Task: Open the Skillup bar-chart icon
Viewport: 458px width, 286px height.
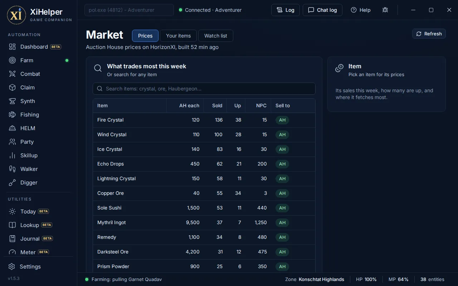Action: (13, 156)
